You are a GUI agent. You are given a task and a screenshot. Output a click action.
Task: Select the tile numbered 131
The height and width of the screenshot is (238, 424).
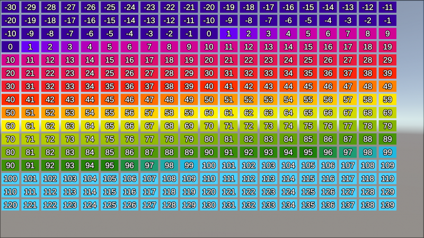[229, 205]
